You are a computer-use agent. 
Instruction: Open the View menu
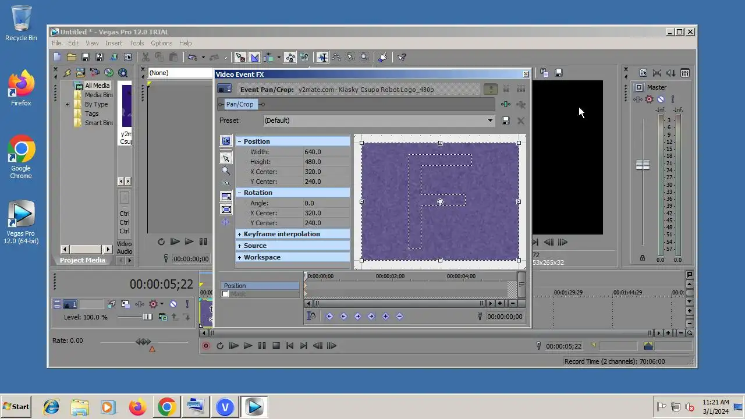pos(92,43)
